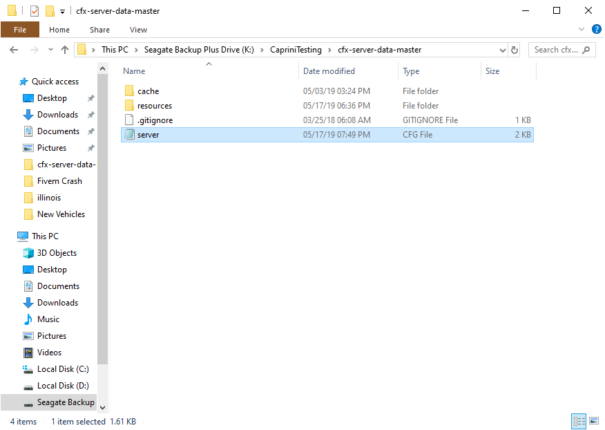Open the Customize Quick Access Toolbar dropdown
Screen dimensions: 605x430
click(62, 12)
